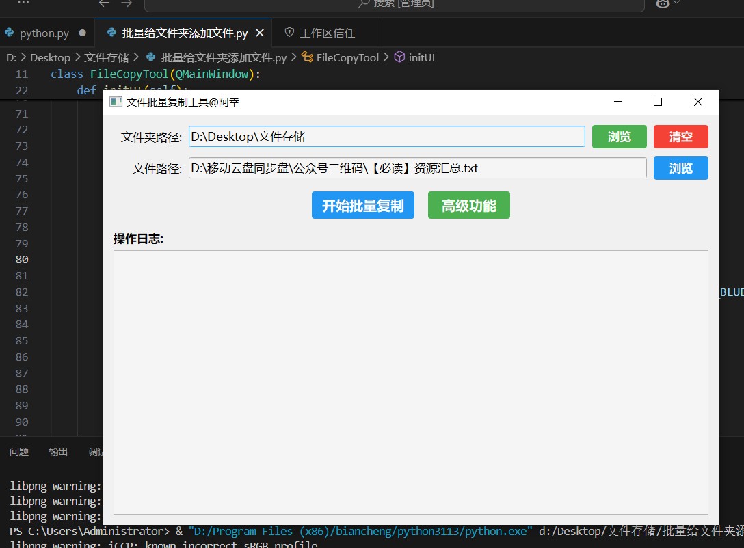The width and height of the screenshot is (744, 548).
Task: Open the 输出 panel tab
Action: (58, 452)
